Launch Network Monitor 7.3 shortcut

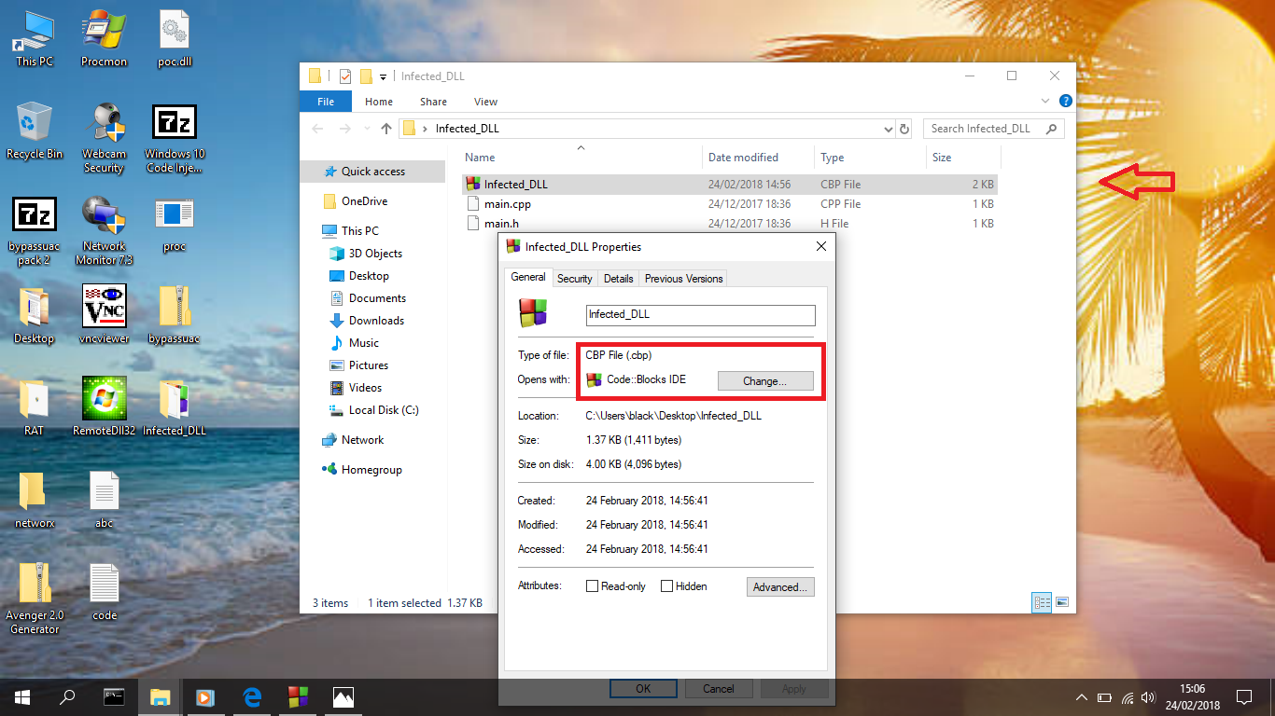[104, 229]
